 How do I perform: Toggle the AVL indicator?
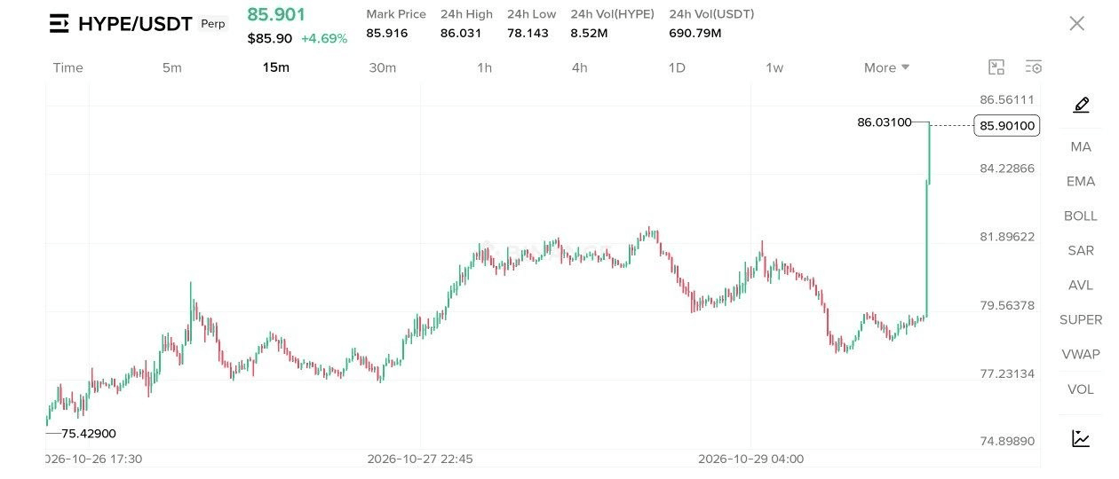coord(1081,286)
